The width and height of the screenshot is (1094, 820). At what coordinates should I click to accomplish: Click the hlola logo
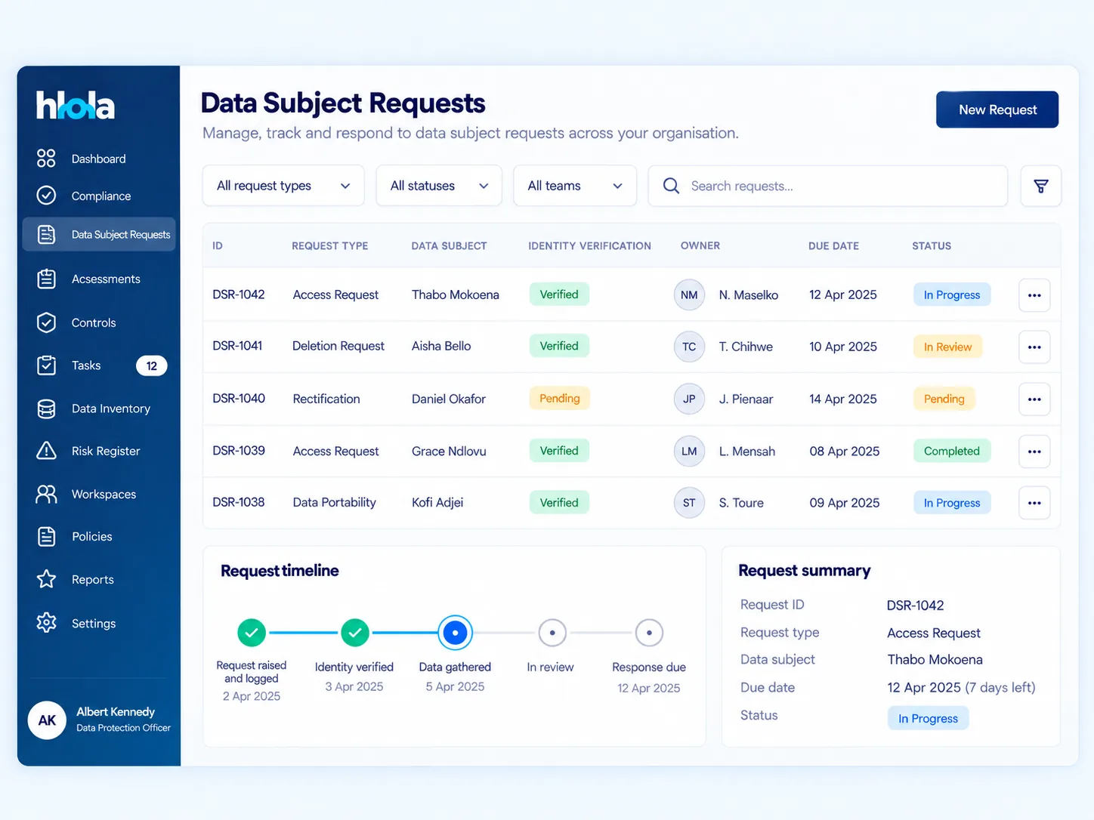76,106
